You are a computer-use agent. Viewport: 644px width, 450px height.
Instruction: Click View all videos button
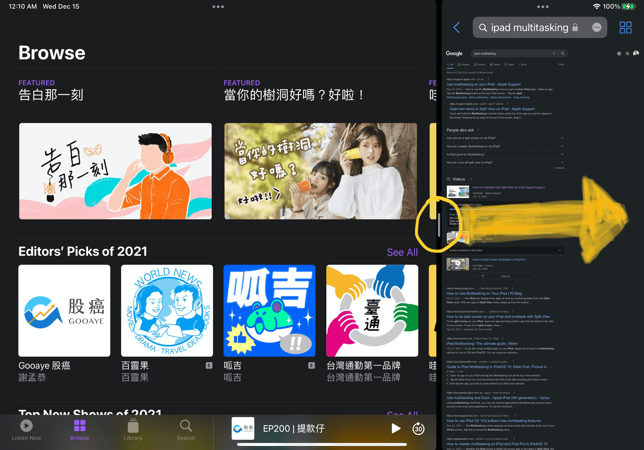tap(505, 276)
